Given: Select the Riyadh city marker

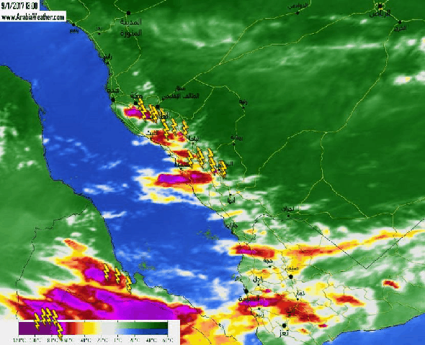Looking at the screenshot, I should coord(380,6).
